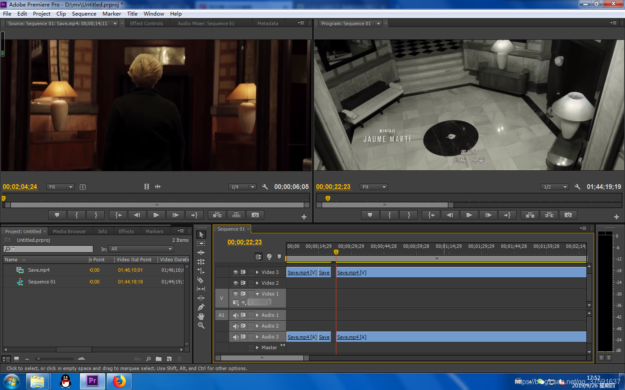Viewport: 625px width, 390px height.
Task: Mute Audio 1 track speaker
Action: click(x=236, y=315)
